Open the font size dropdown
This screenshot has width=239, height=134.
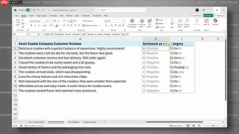coord(52,21)
